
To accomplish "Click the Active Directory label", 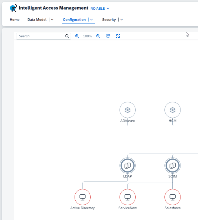I will click(x=82, y=208).
